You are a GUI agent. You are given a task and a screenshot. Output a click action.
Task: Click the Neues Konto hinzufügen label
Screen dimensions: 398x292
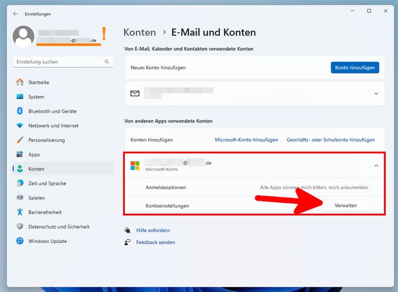(158, 67)
